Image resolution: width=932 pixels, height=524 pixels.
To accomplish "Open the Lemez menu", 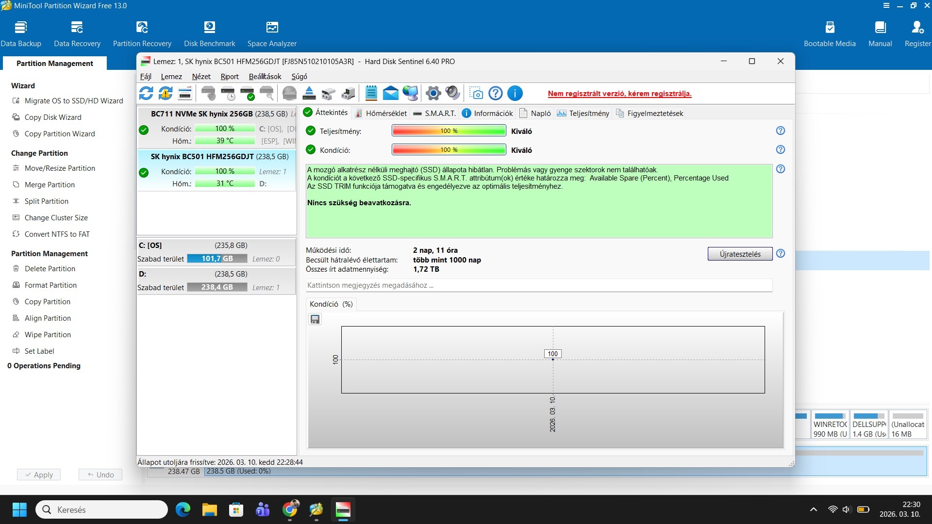I will [171, 77].
